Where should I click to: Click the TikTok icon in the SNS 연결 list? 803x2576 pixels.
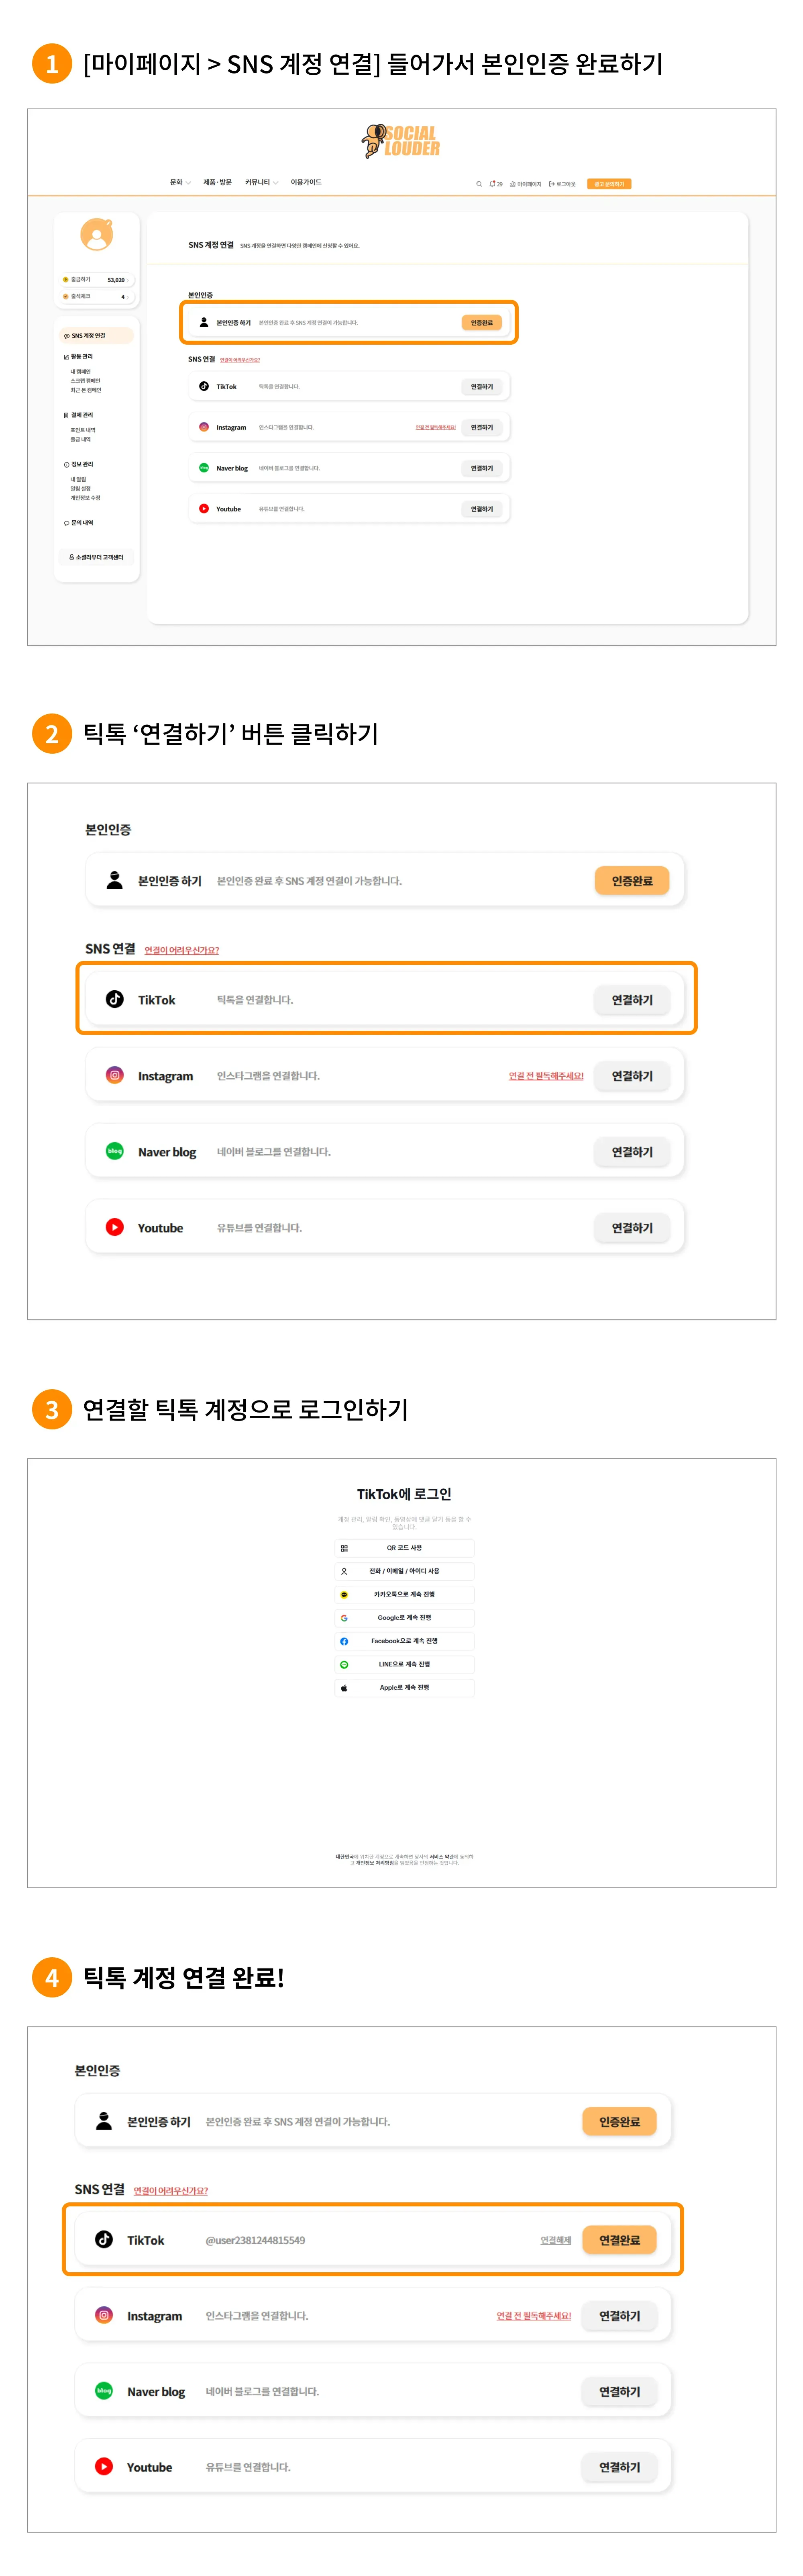(x=113, y=999)
